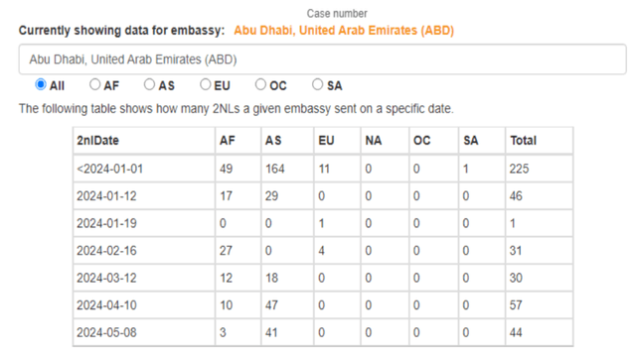Select the AF region radio button

point(95,84)
